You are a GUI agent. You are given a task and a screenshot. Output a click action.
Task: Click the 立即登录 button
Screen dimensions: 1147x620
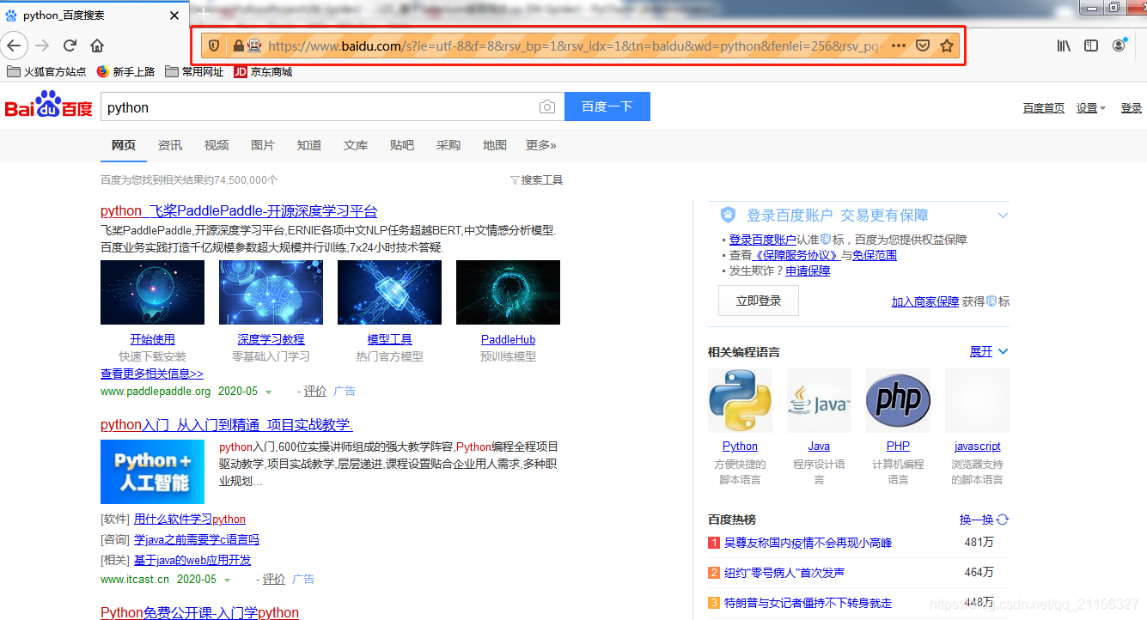[759, 301]
